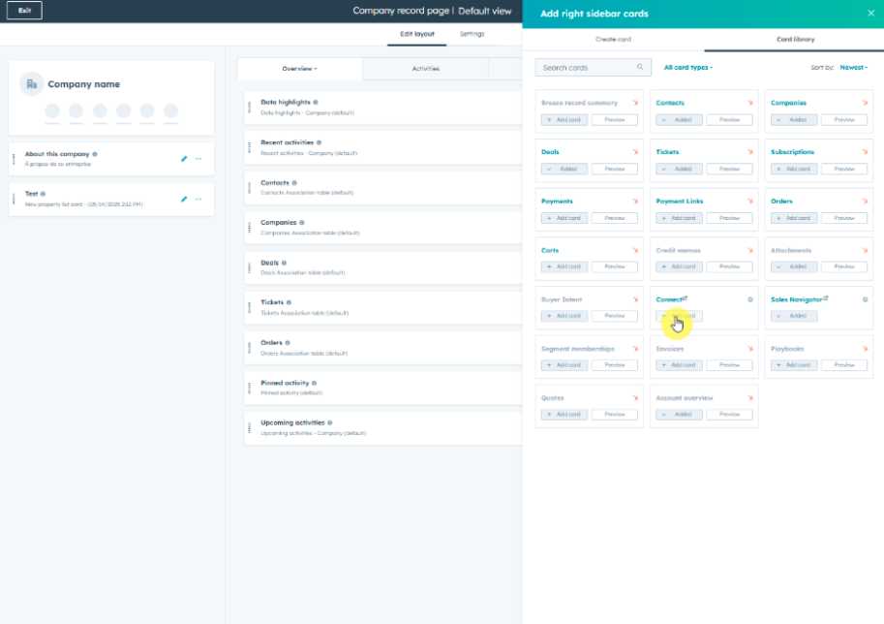Disable the Tickets card Added toggle
Screen dimensions: 884x624
coord(678,169)
